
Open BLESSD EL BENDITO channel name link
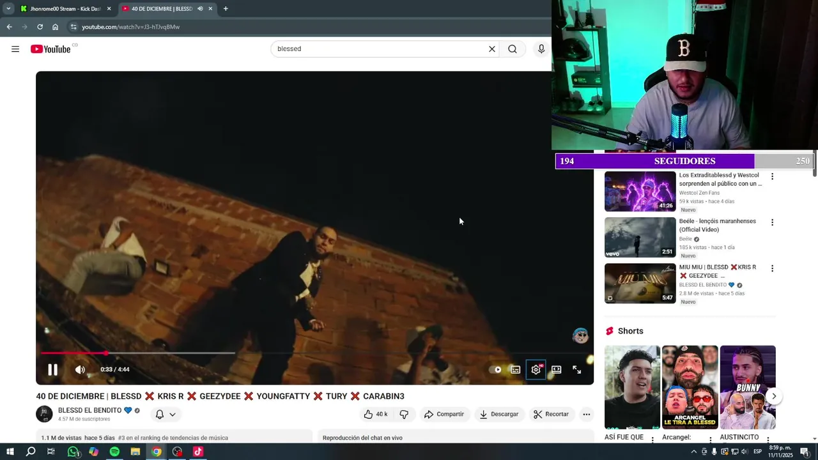coord(89,410)
